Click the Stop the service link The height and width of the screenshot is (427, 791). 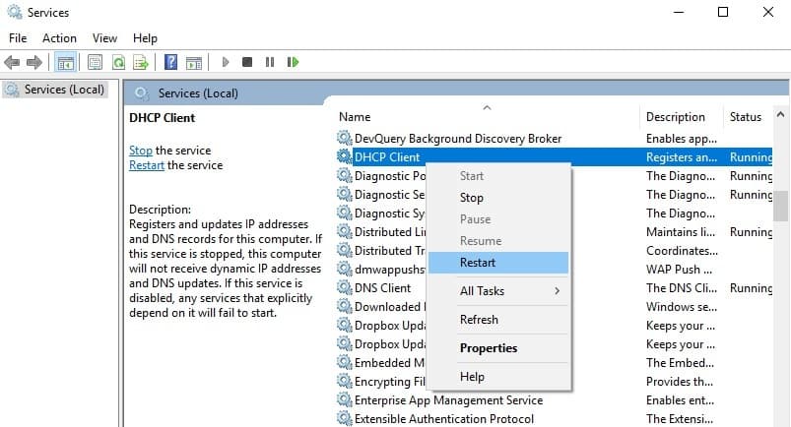tap(140, 151)
